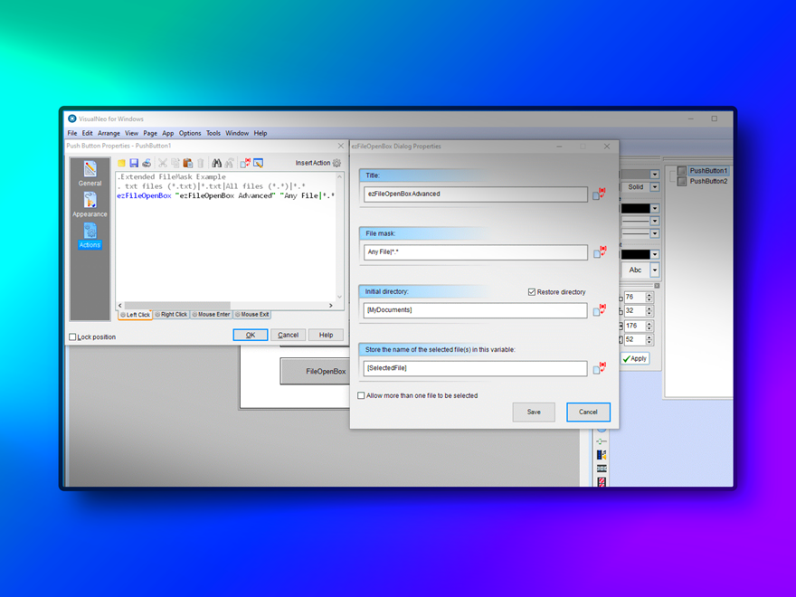Enable allowing more than one file selection
Viewport: 796px width, 597px height.
pyautogui.click(x=362, y=395)
